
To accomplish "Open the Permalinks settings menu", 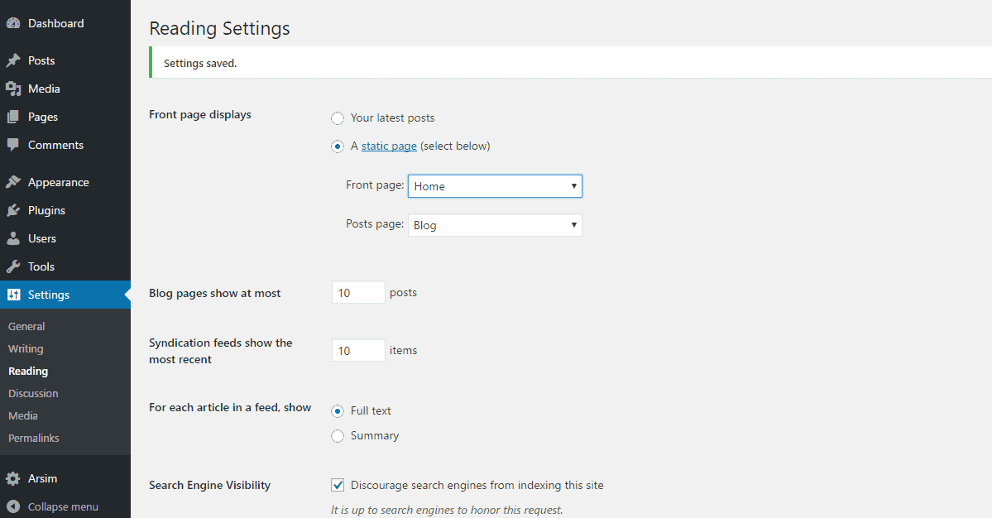I will [x=33, y=438].
